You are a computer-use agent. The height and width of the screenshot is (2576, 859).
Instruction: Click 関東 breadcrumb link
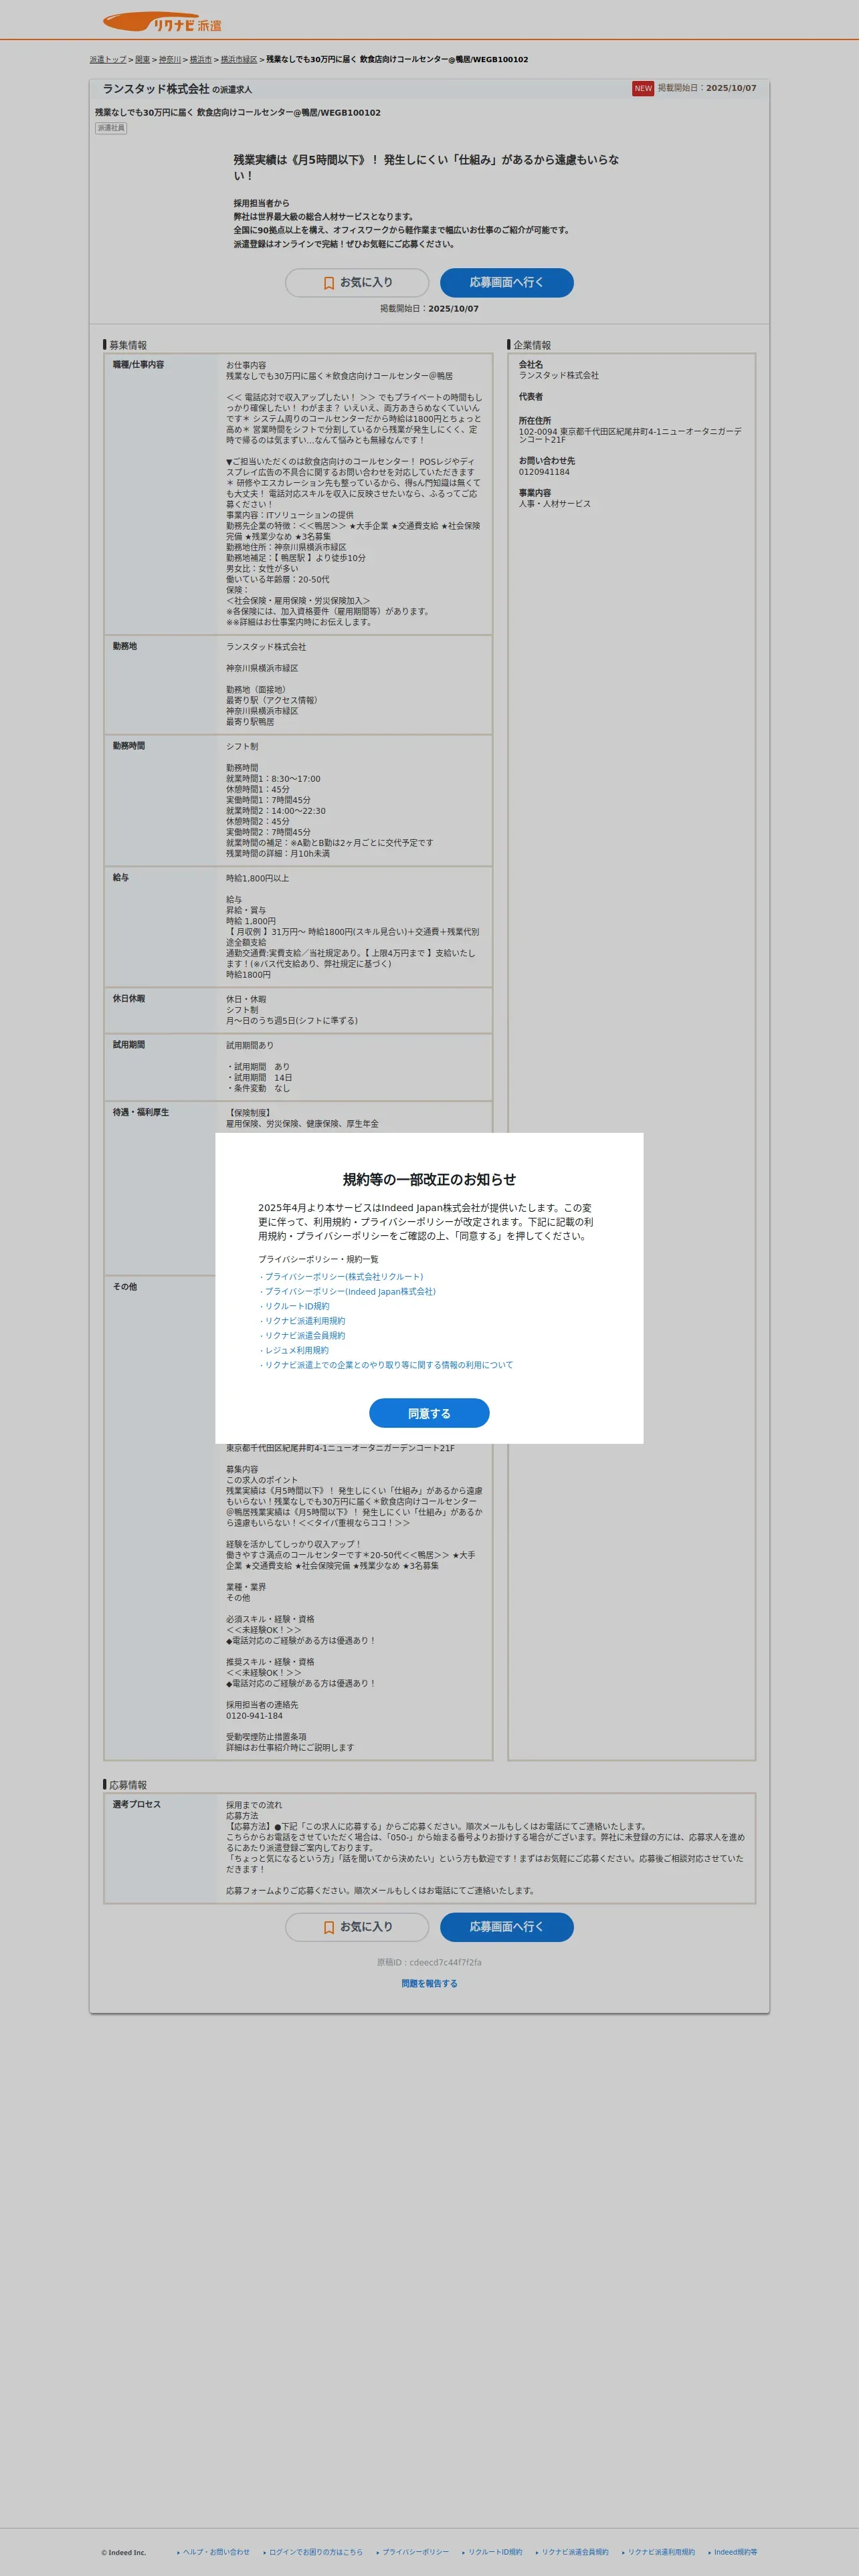[142, 60]
